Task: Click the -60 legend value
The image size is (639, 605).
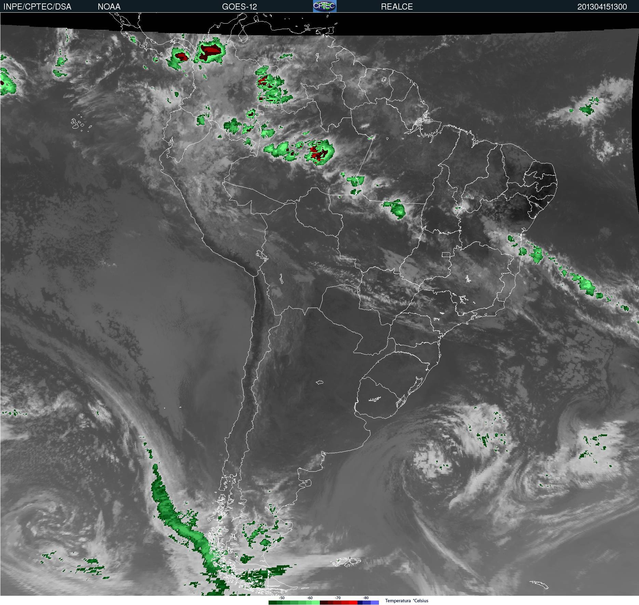Action: coord(310,598)
